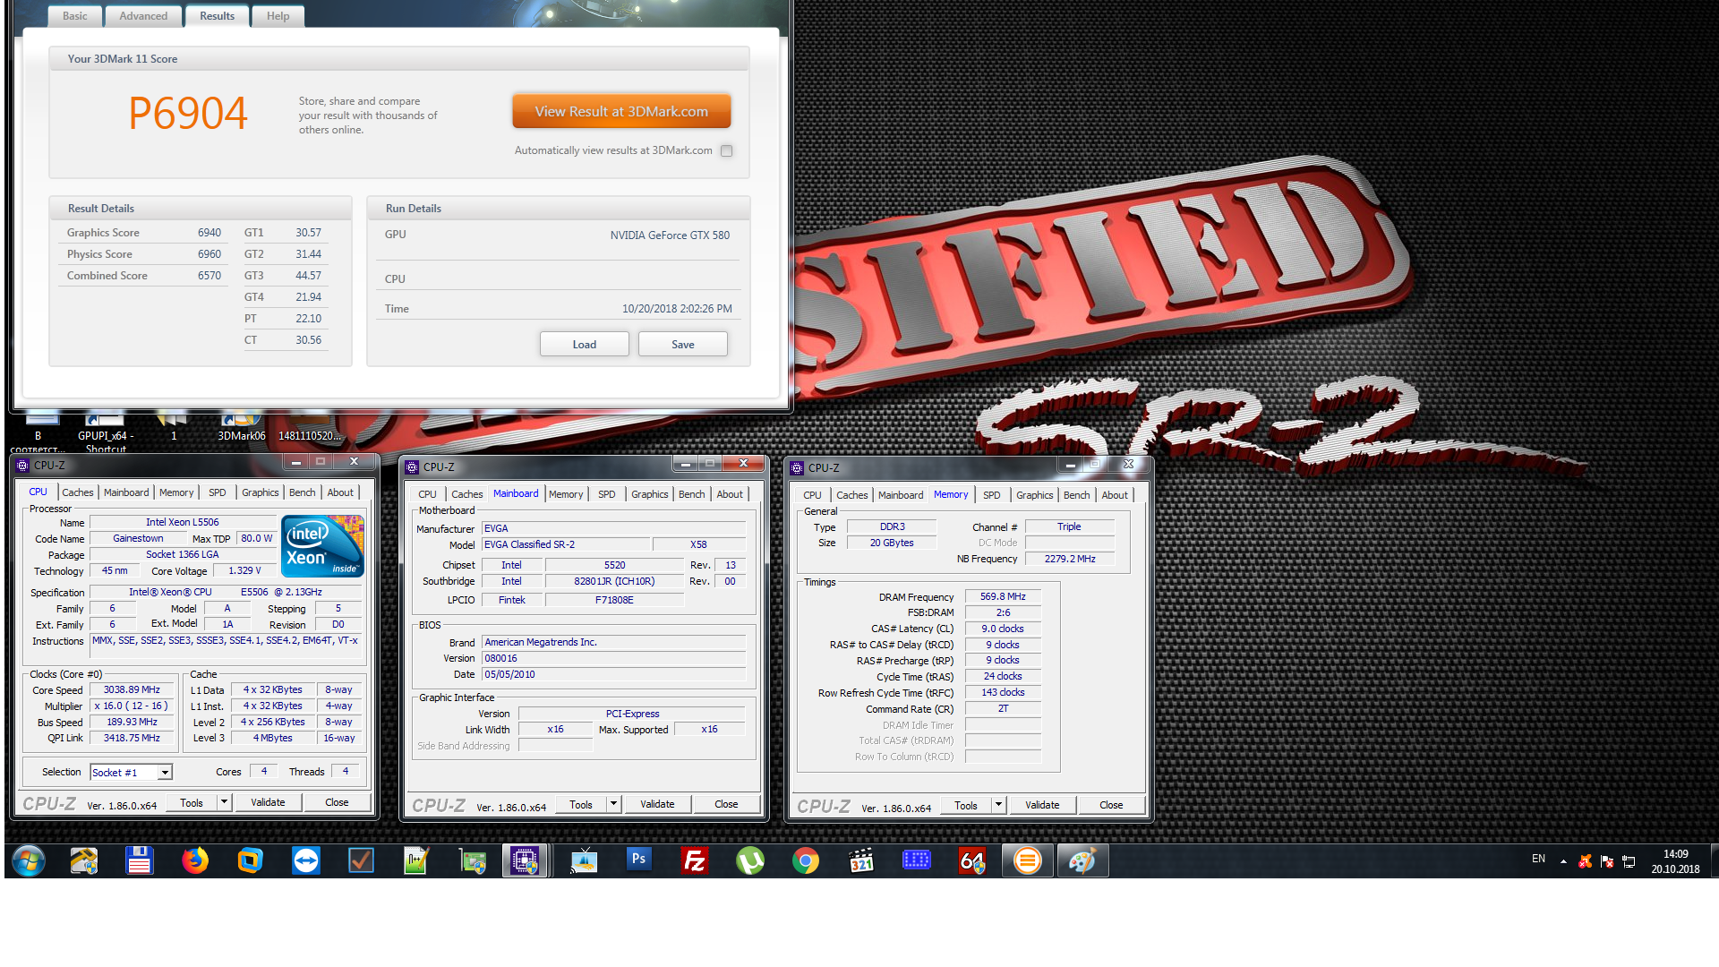Open Caches tab in CPU window
Image resolution: width=1719 pixels, height=967 pixels.
(x=78, y=492)
